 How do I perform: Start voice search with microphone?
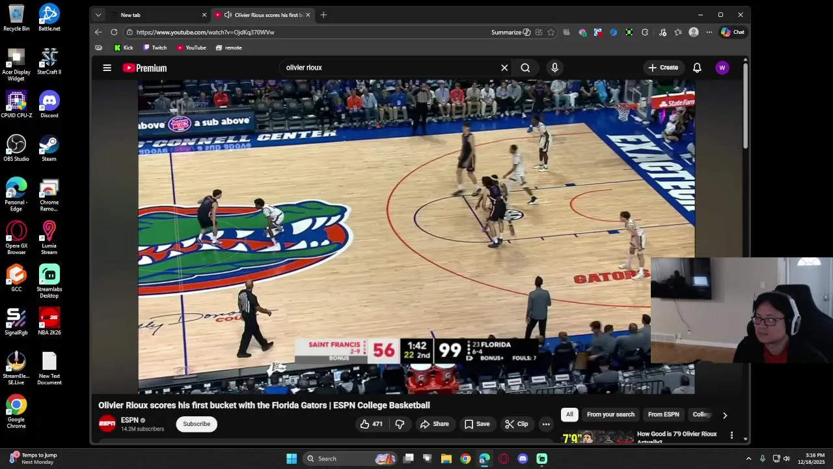[554, 68]
